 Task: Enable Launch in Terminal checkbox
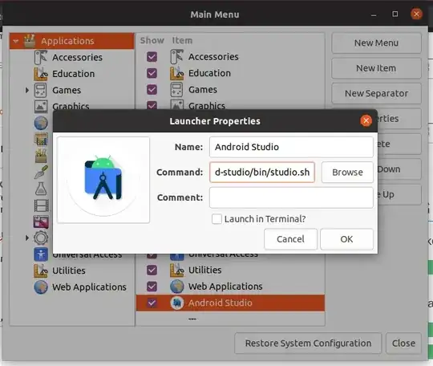pos(216,219)
